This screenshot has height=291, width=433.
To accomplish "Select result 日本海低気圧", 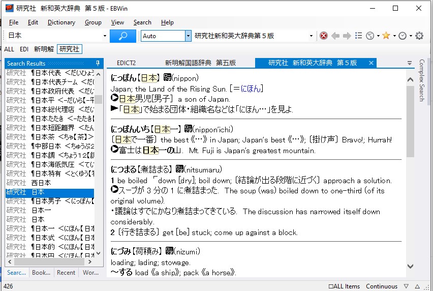I will [50, 164].
